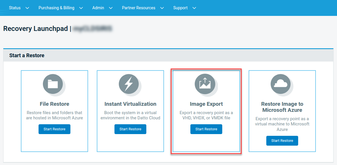
Task: Click the File Restore heading
Action: [54, 104]
